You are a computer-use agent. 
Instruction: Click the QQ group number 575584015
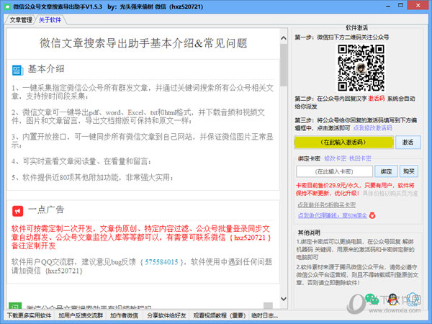coord(161,262)
